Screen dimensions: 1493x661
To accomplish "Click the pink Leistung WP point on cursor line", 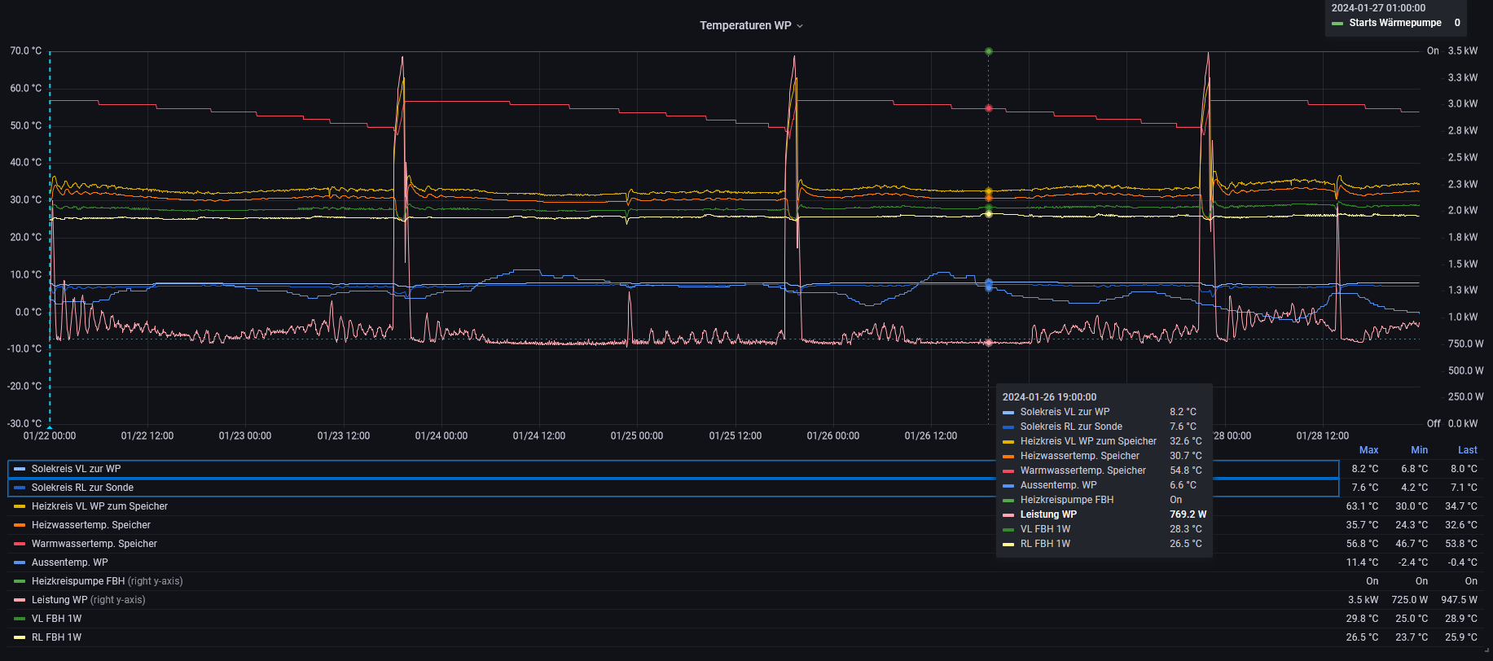I will pos(989,343).
